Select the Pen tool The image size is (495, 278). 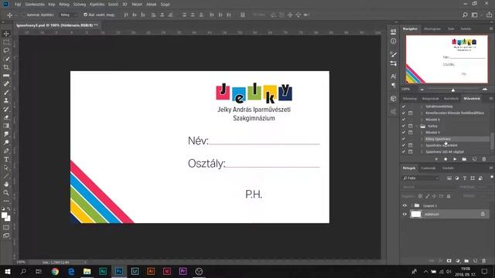[x=6, y=151]
